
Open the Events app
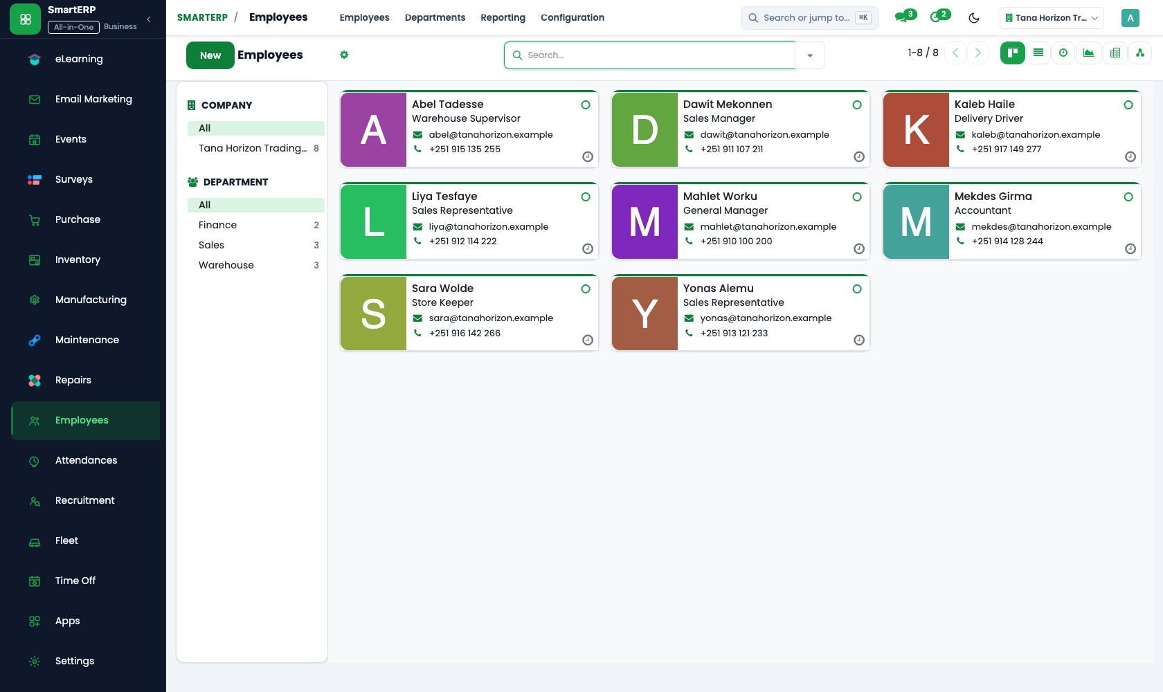click(x=86, y=139)
